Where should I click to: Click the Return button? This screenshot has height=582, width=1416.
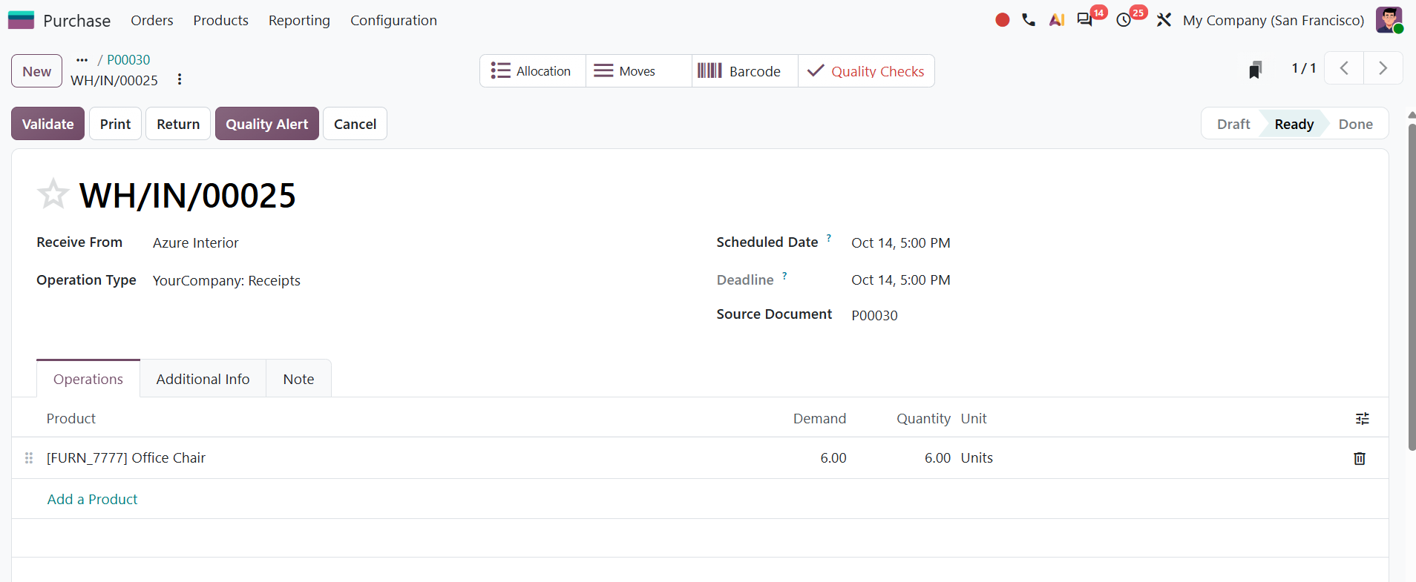point(178,124)
